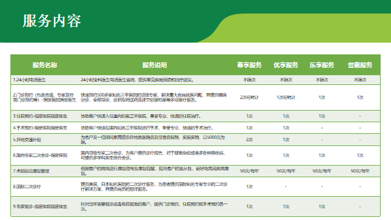391x220 pixels.
Task: Click 不限次 cell under 尊享服务 column
Action: pyautogui.click(x=249, y=80)
